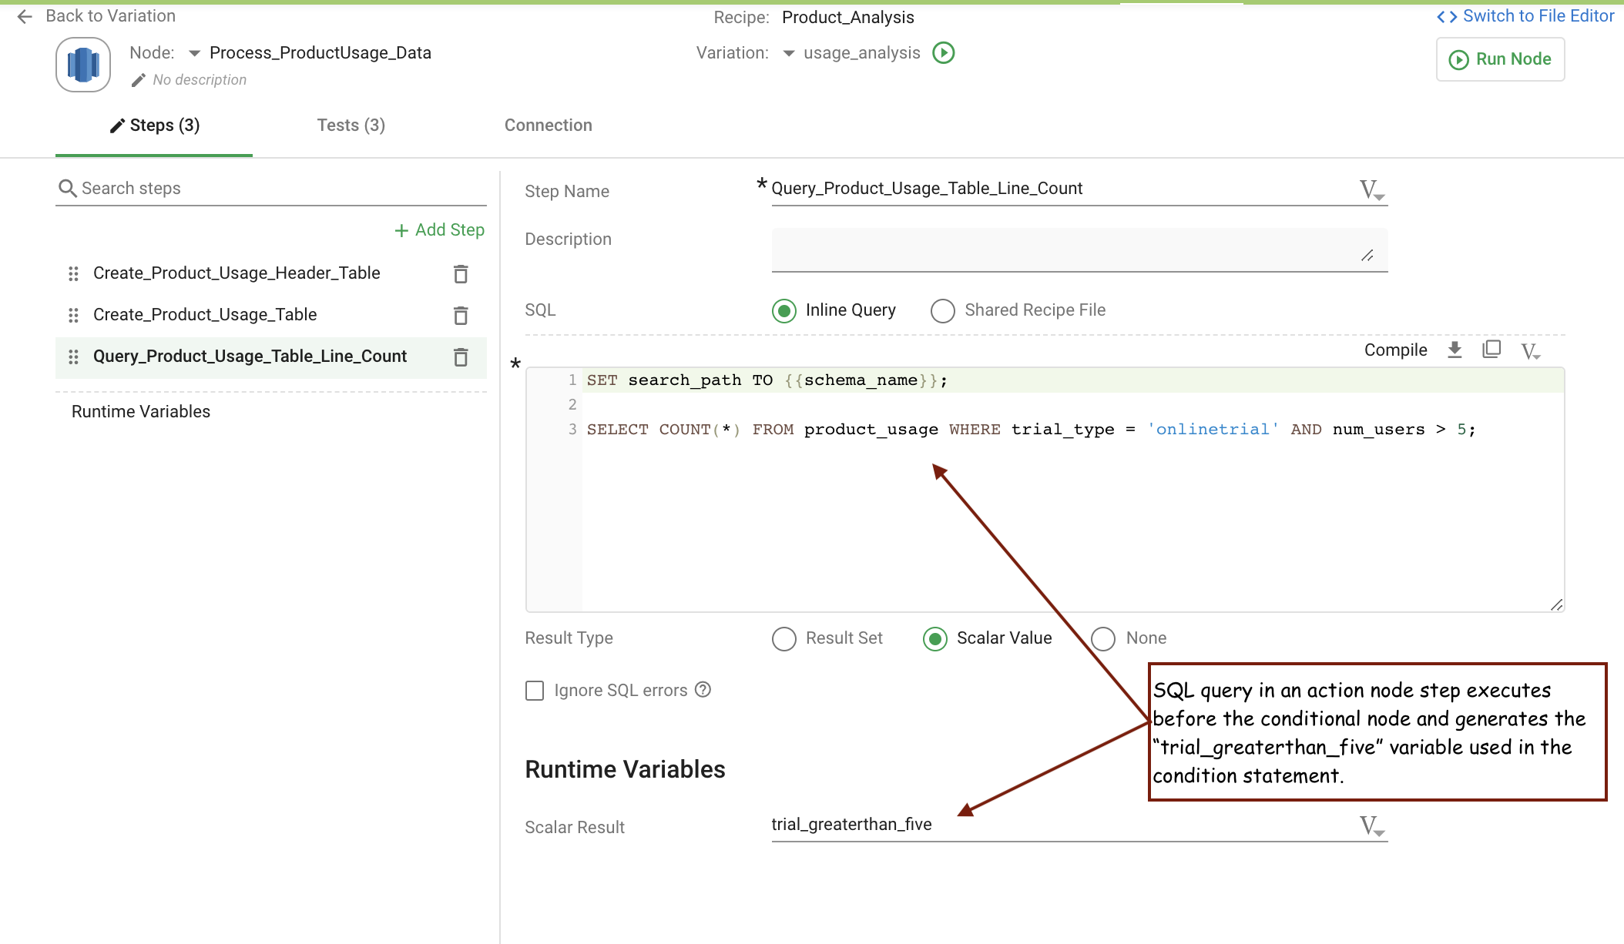This screenshot has width=1624, height=944.
Task: Open the Connection tab
Action: pos(548,126)
